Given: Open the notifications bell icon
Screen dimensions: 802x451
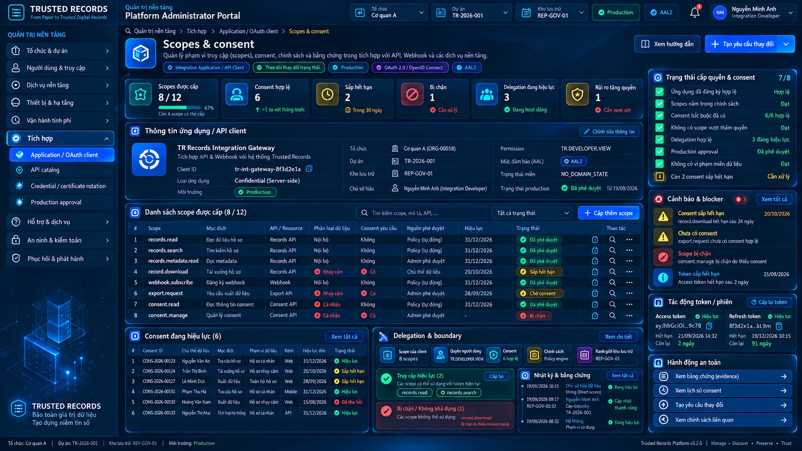Looking at the screenshot, I should pos(695,12).
